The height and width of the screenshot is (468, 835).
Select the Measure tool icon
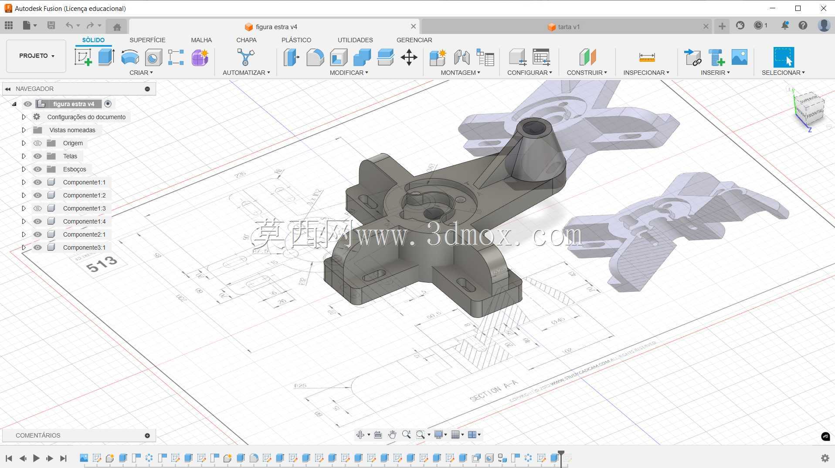(647, 57)
